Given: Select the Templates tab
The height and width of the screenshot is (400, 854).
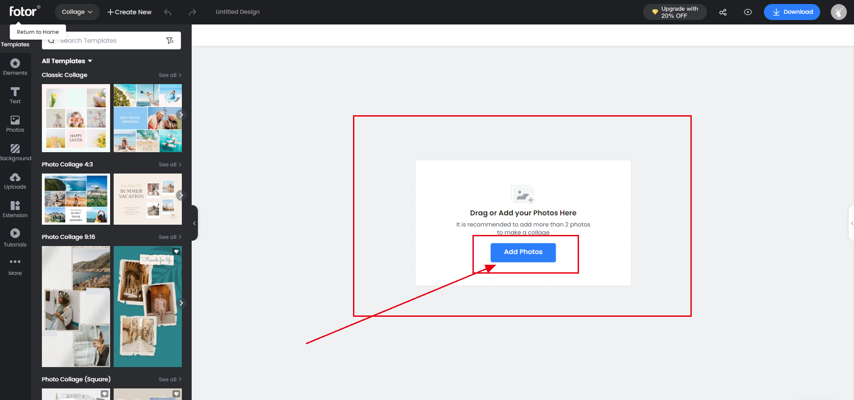Looking at the screenshot, I should point(15,44).
